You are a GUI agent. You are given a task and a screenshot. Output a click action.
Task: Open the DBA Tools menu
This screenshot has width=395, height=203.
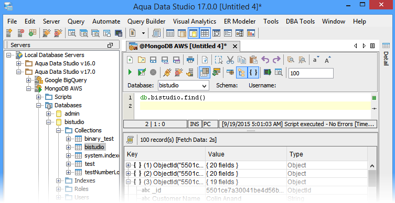300,21
